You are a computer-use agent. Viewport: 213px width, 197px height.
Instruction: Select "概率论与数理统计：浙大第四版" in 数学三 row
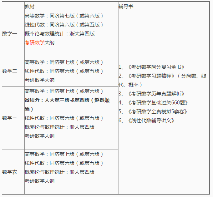click(60, 127)
